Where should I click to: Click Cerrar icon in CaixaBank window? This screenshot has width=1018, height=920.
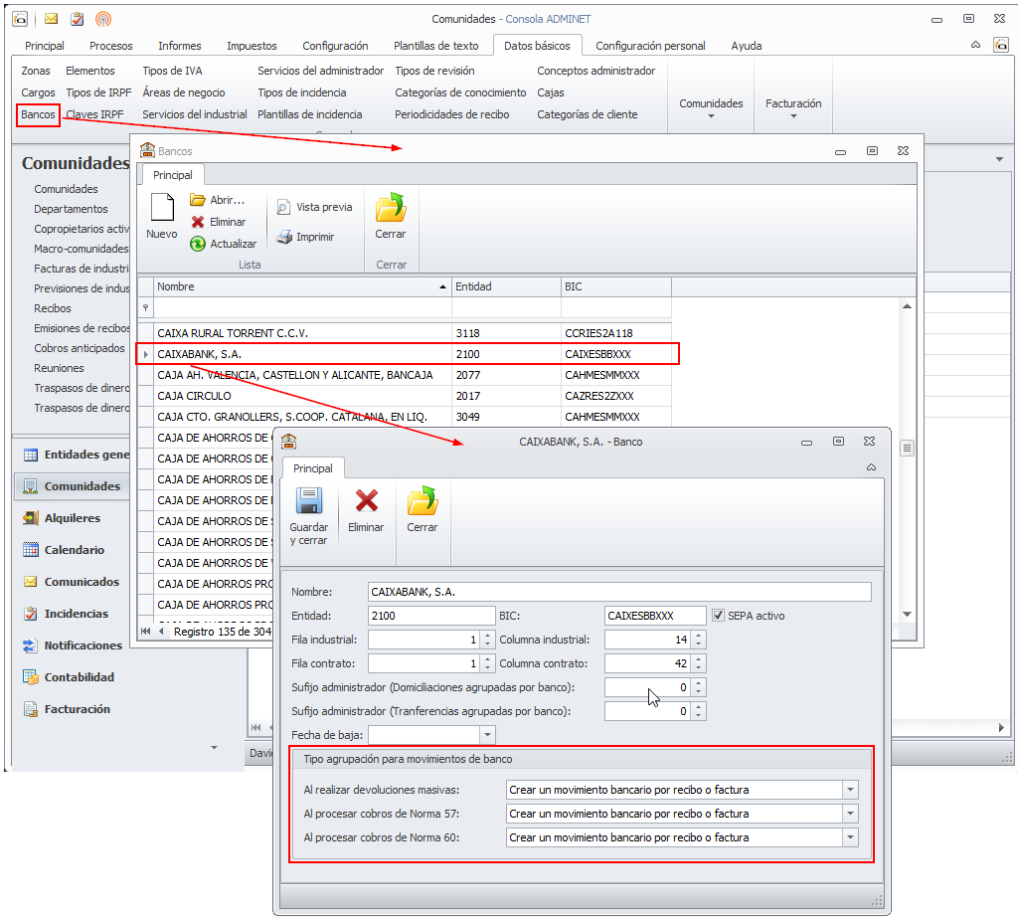(x=422, y=501)
